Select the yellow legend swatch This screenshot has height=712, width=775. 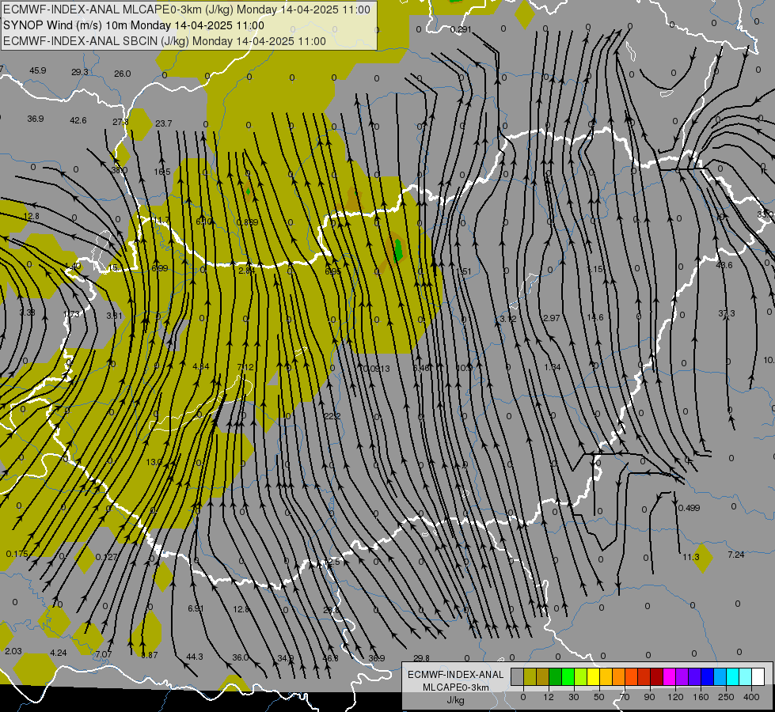tap(593, 676)
